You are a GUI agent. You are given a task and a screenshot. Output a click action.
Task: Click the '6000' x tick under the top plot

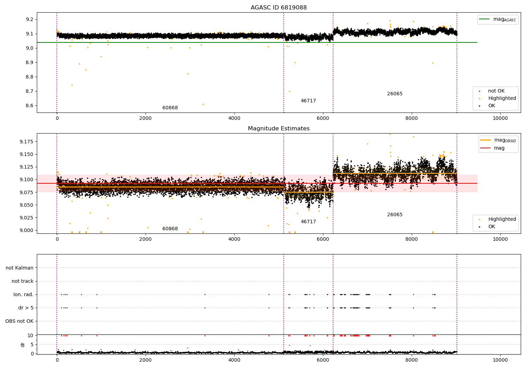[x=323, y=118]
